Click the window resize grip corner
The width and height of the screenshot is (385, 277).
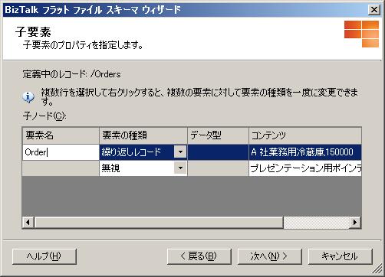tap(377, 269)
